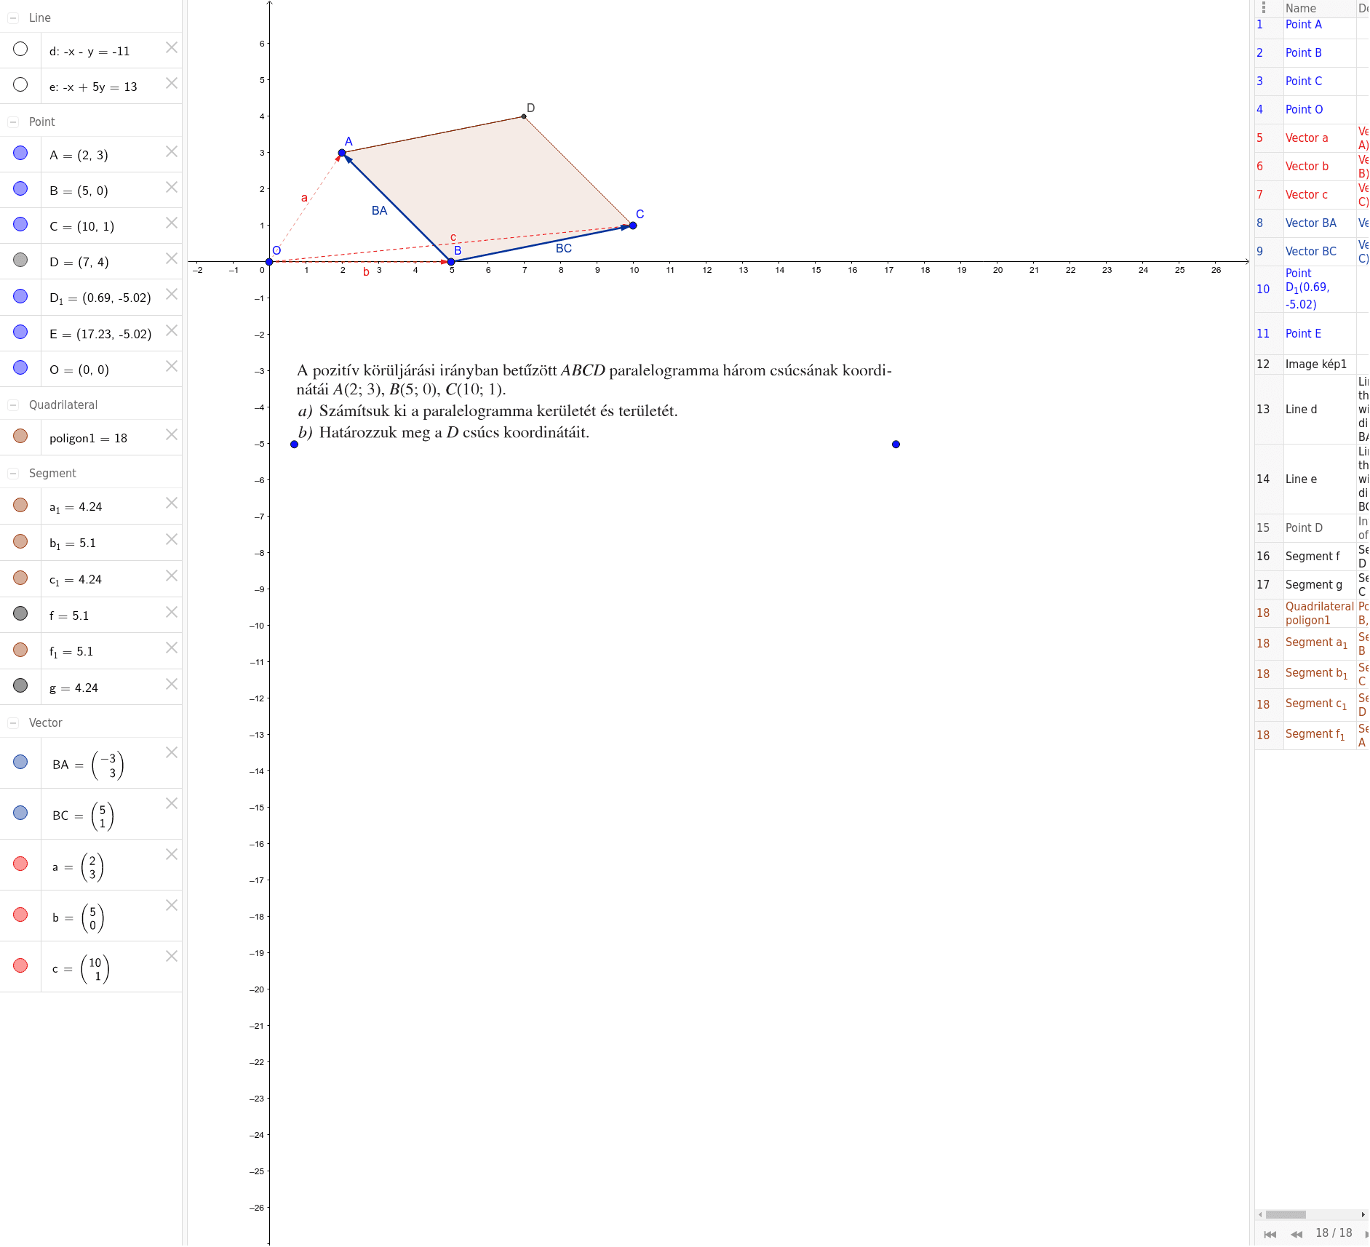Collapse the Line group in Algebra view
The image size is (1370, 1247).
(x=13, y=18)
